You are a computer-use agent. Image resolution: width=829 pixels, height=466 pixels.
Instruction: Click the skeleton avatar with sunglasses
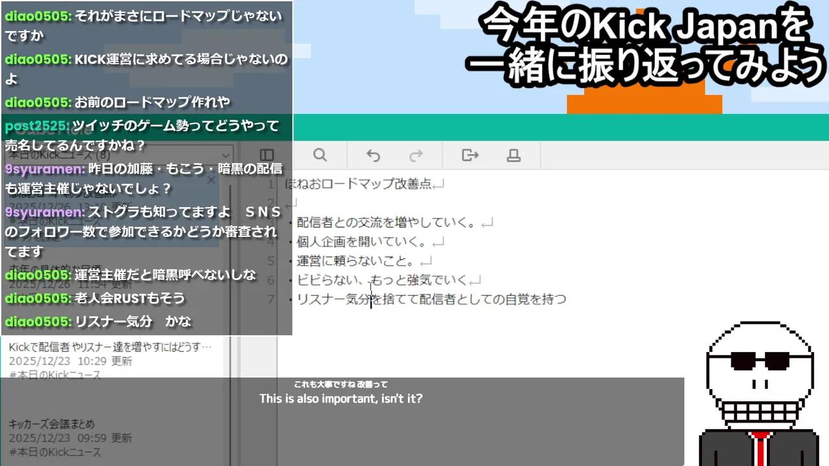click(759, 392)
